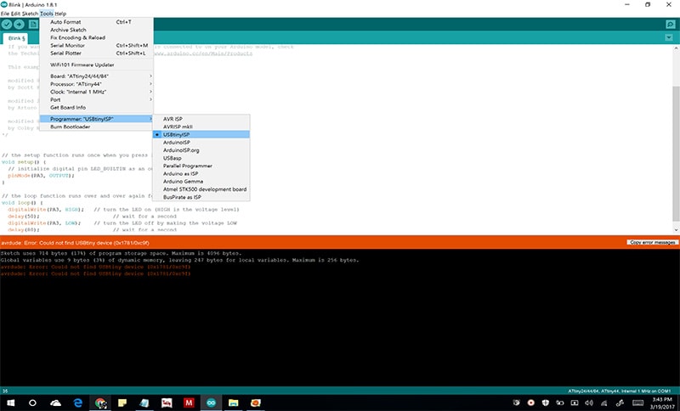Open Serial Monitor from Tools menu

[96, 46]
